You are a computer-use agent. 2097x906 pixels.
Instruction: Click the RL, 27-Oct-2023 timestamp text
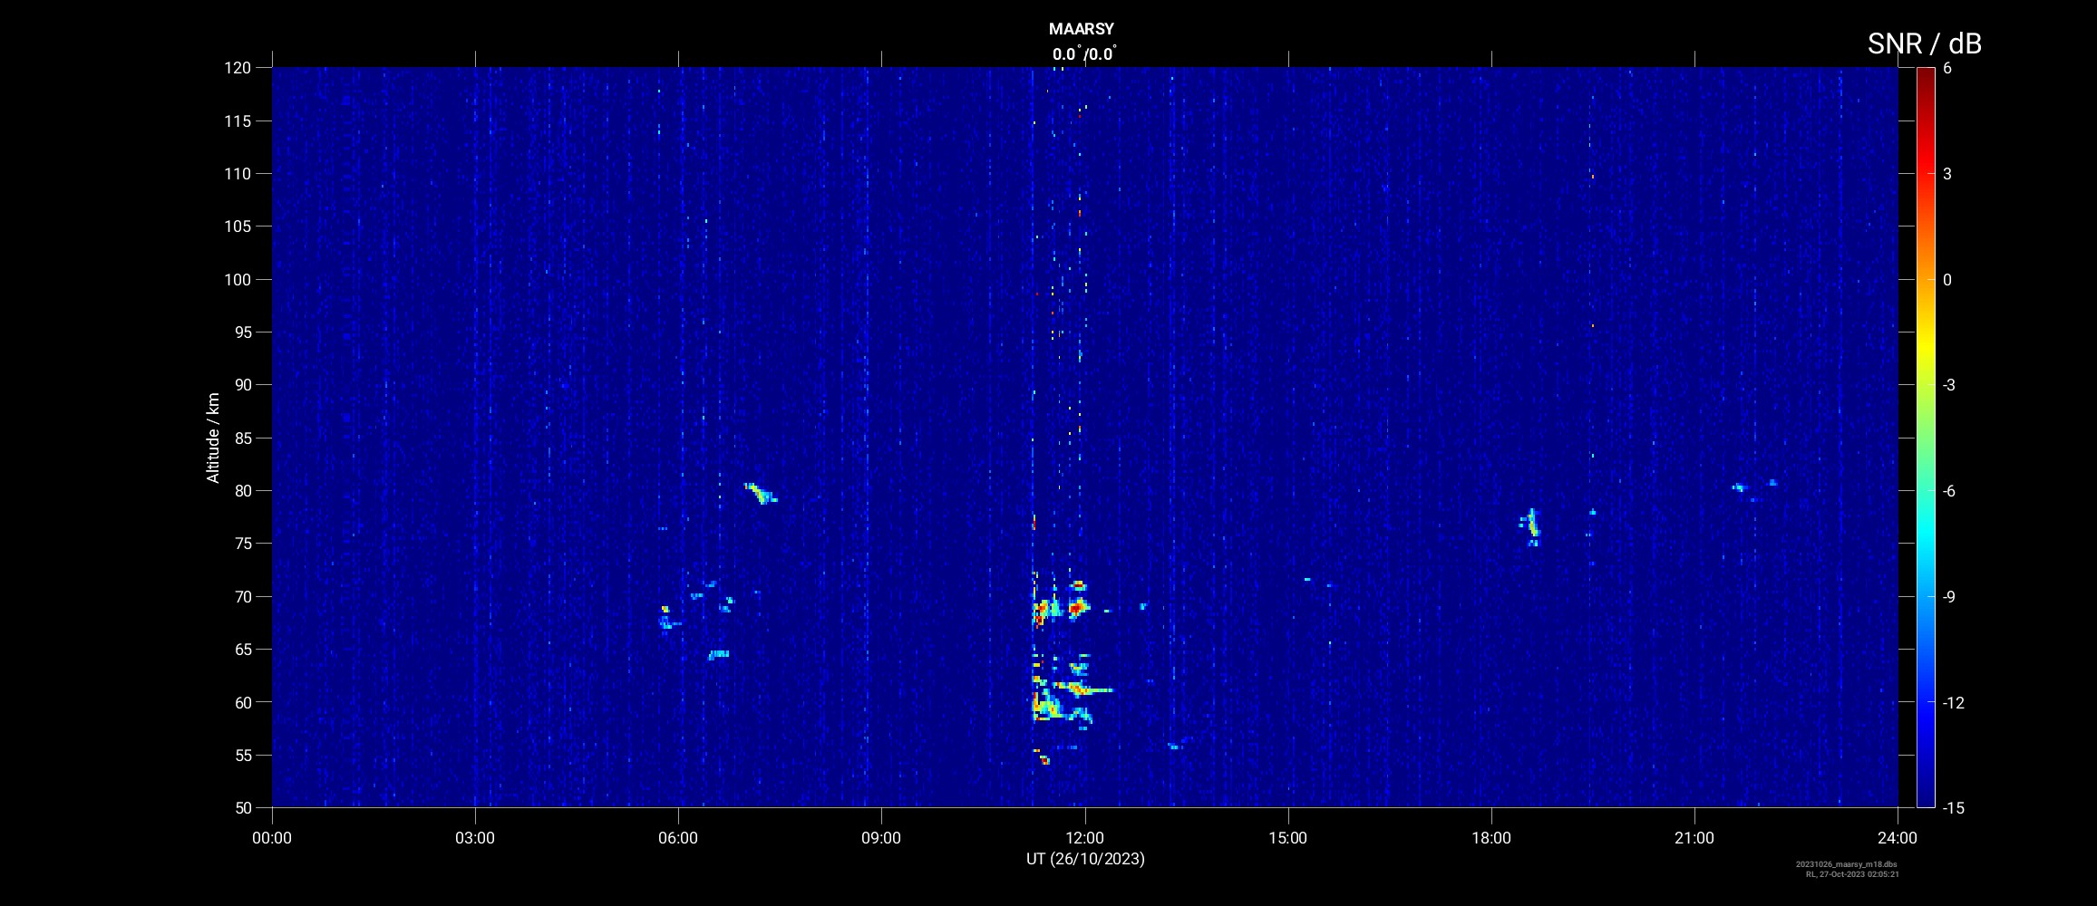tap(1852, 874)
